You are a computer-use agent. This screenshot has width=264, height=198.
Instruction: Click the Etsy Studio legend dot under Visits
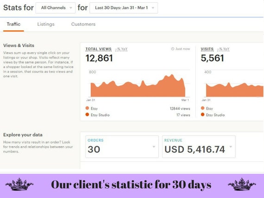point(202,115)
